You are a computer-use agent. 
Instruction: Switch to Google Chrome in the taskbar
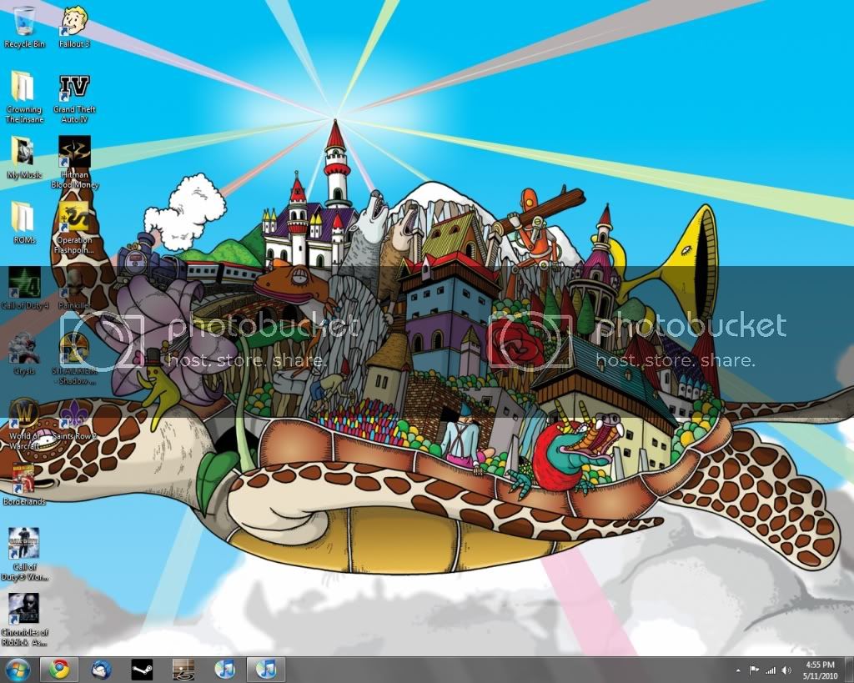click(58, 669)
